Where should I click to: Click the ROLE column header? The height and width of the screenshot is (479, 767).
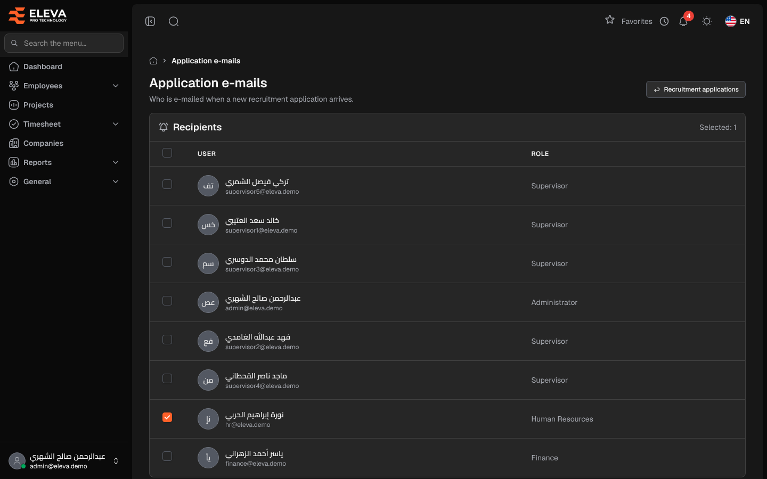point(540,154)
